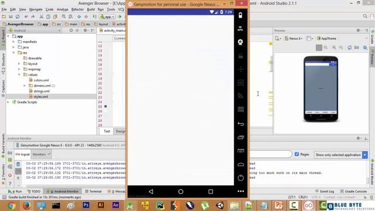Screen dimensions: 375x211
Task: Toggle the Regex checkbox in logcat
Action: click(x=297, y=154)
